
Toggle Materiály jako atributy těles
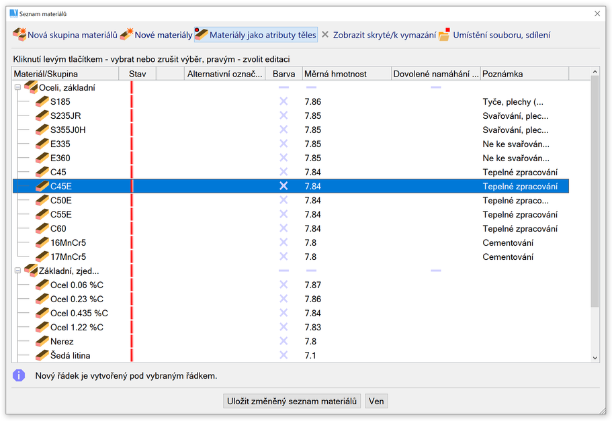point(255,35)
